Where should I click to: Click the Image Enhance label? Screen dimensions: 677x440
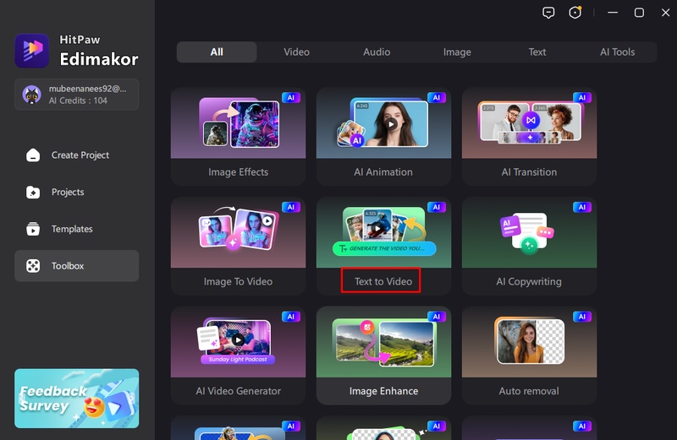coord(384,391)
